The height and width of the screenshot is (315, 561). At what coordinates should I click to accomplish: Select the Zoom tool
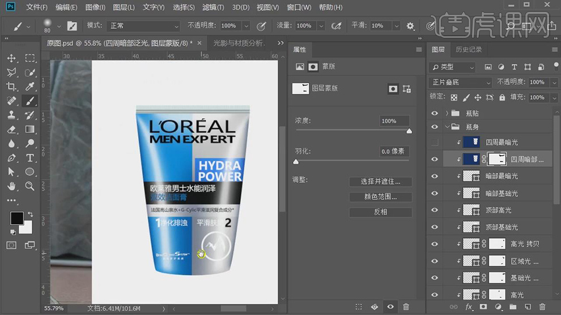point(30,186)
